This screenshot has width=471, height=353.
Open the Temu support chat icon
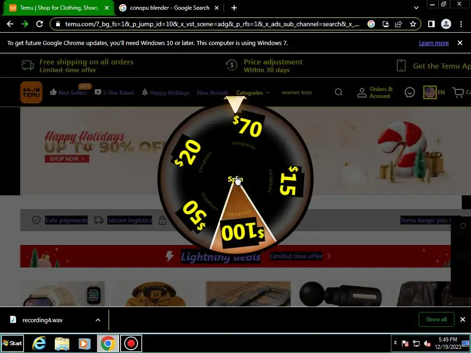coord(410,92)
